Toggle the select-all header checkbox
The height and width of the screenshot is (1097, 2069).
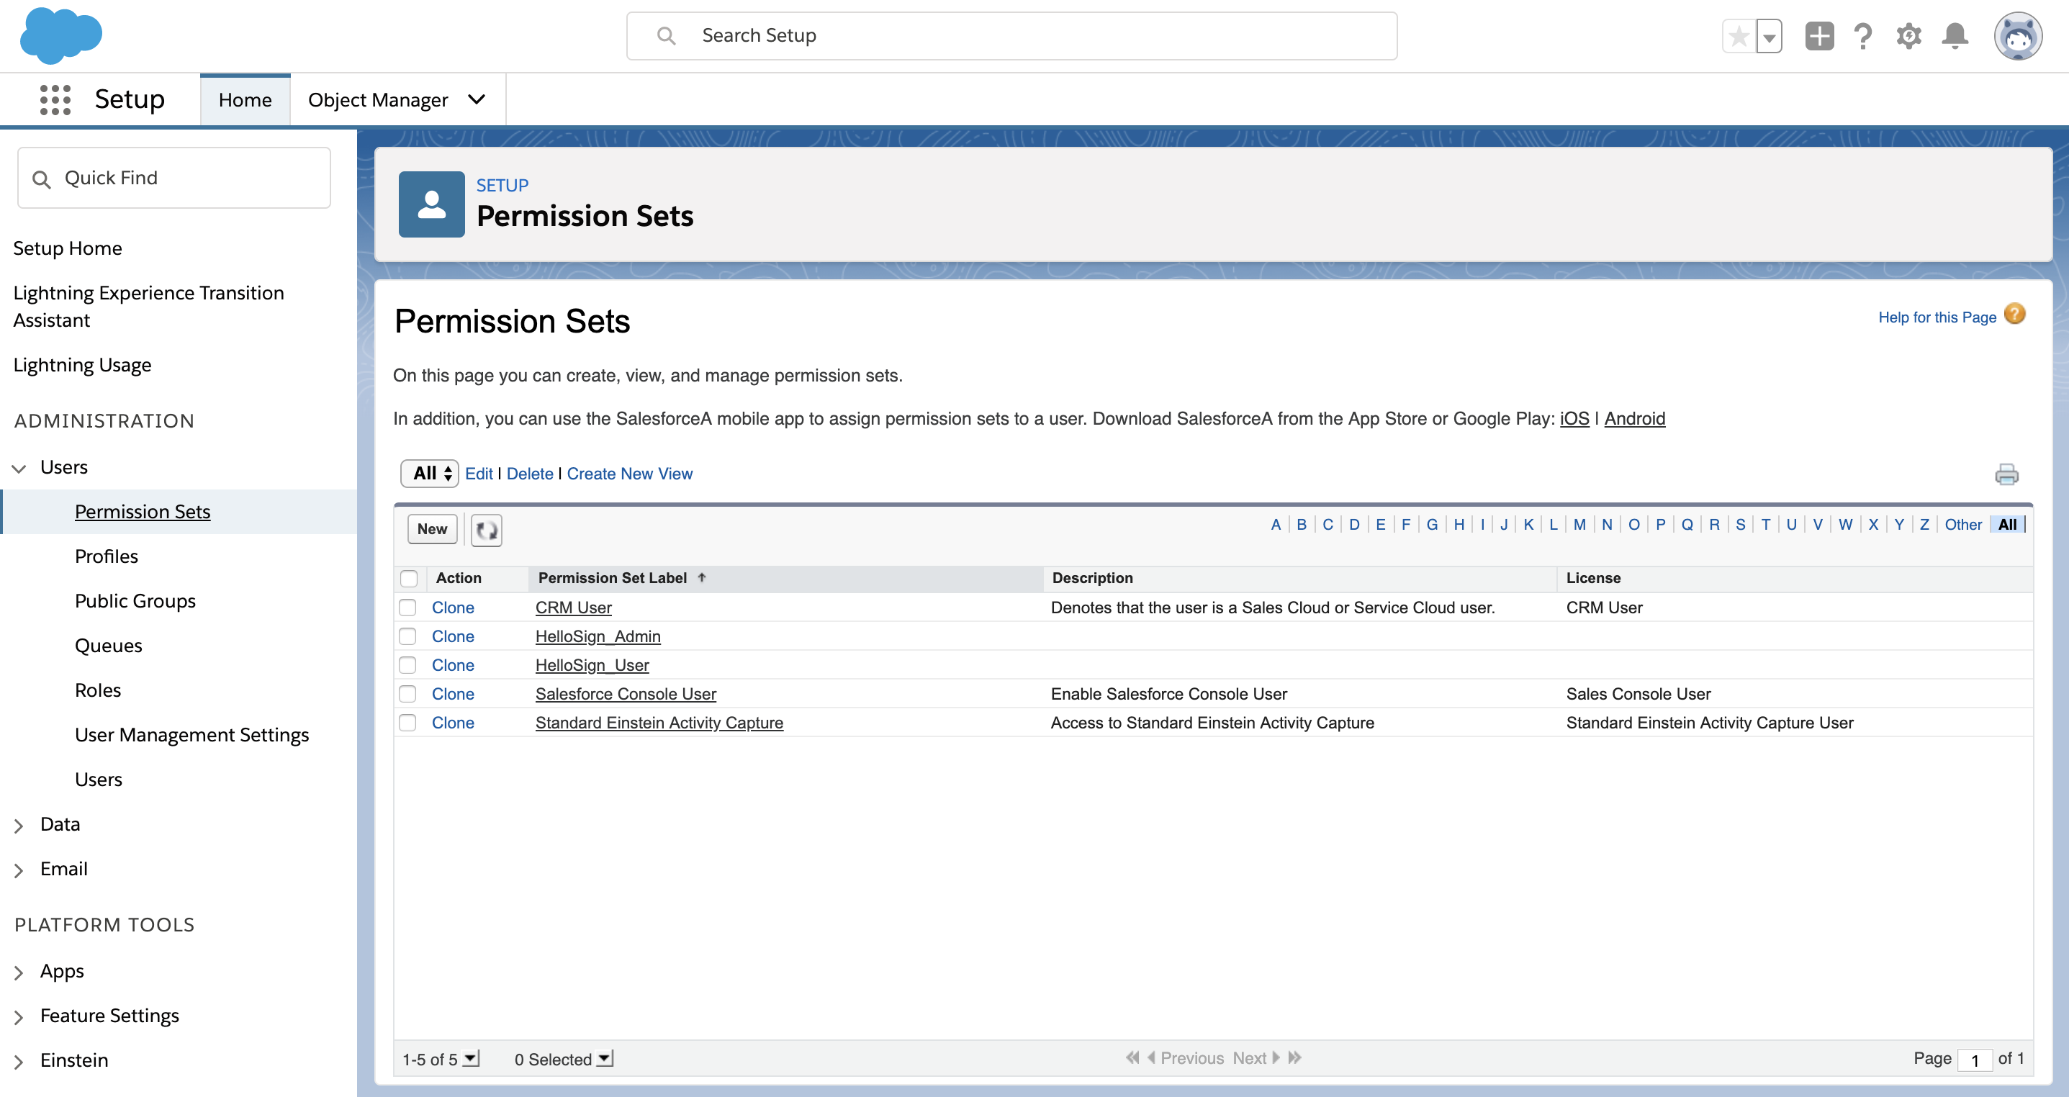[409, 578]
